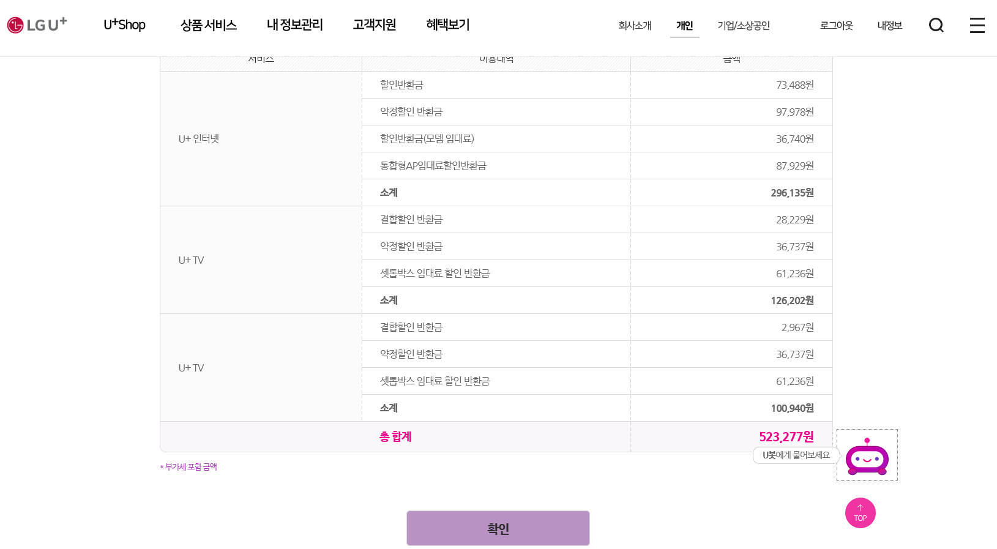Screen dimensions: 997x549
Task: Click the U봇에게 물어보세요 speech bubble
Action: 796,455
